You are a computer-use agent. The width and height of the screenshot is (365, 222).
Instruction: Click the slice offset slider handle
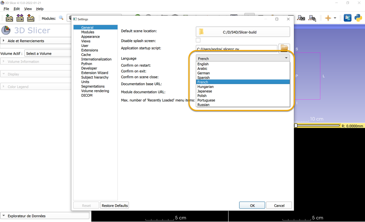click(296, 125)
